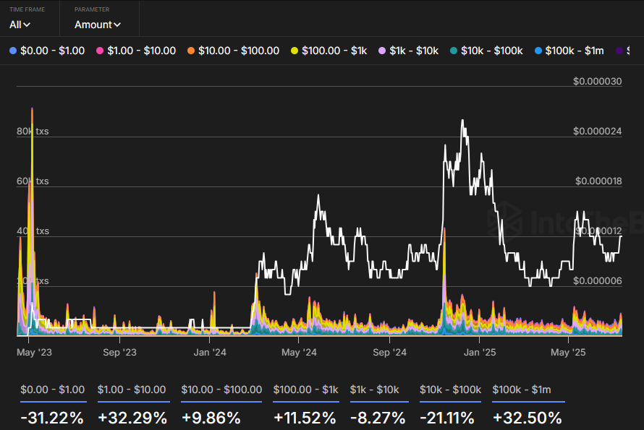Click the +11.52% change value
The height and width of the screenshot is (430, 644).
point(305,418)
